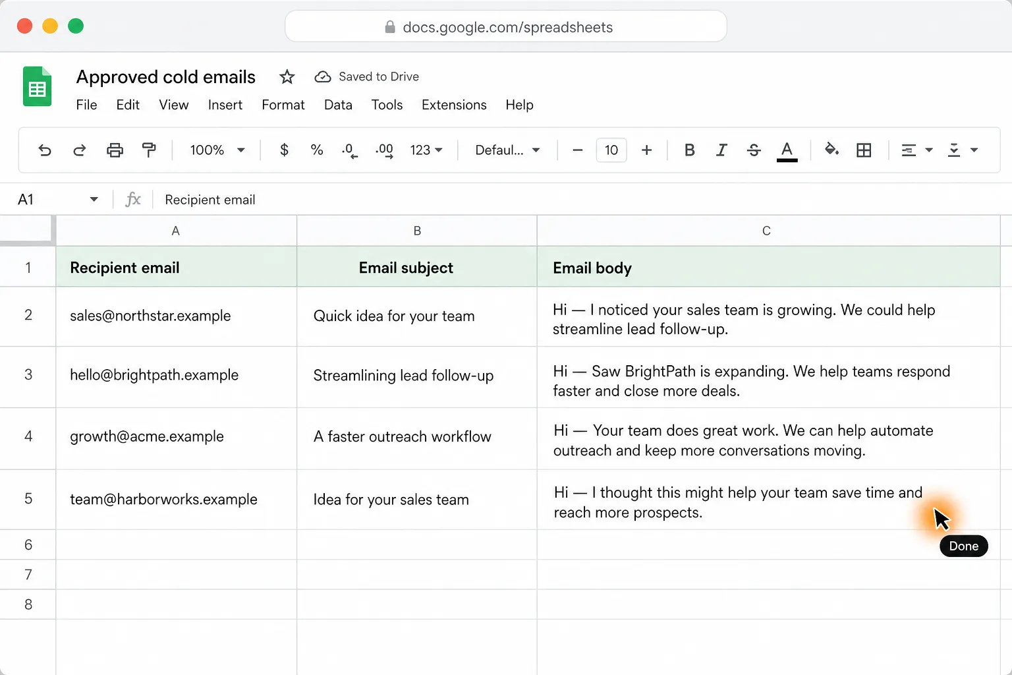
Task: Open Google Sheets home logo
Action: [38, 86]
